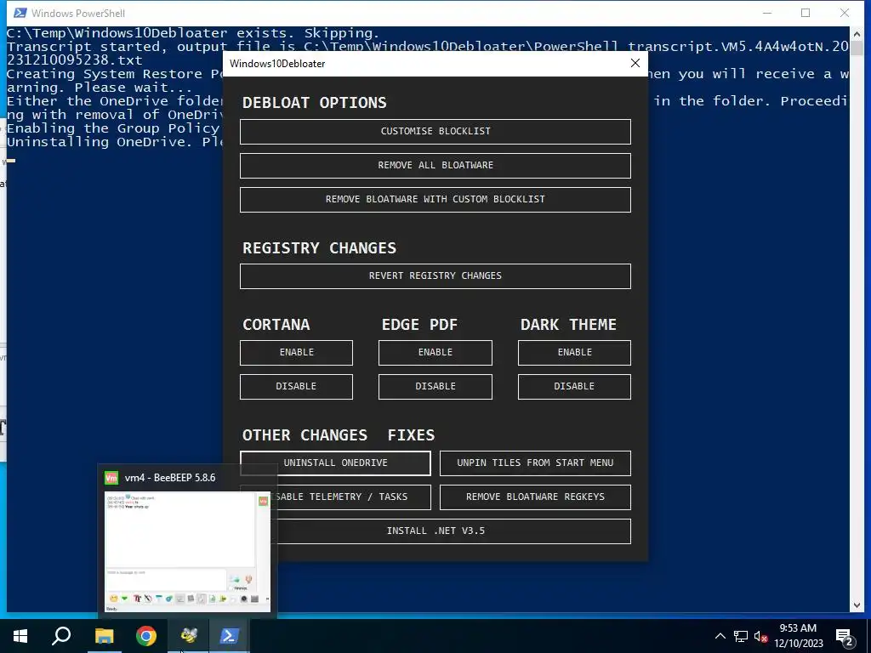Disable Cortana
This screenshot has width=871, height=653.
click(296, 387)
